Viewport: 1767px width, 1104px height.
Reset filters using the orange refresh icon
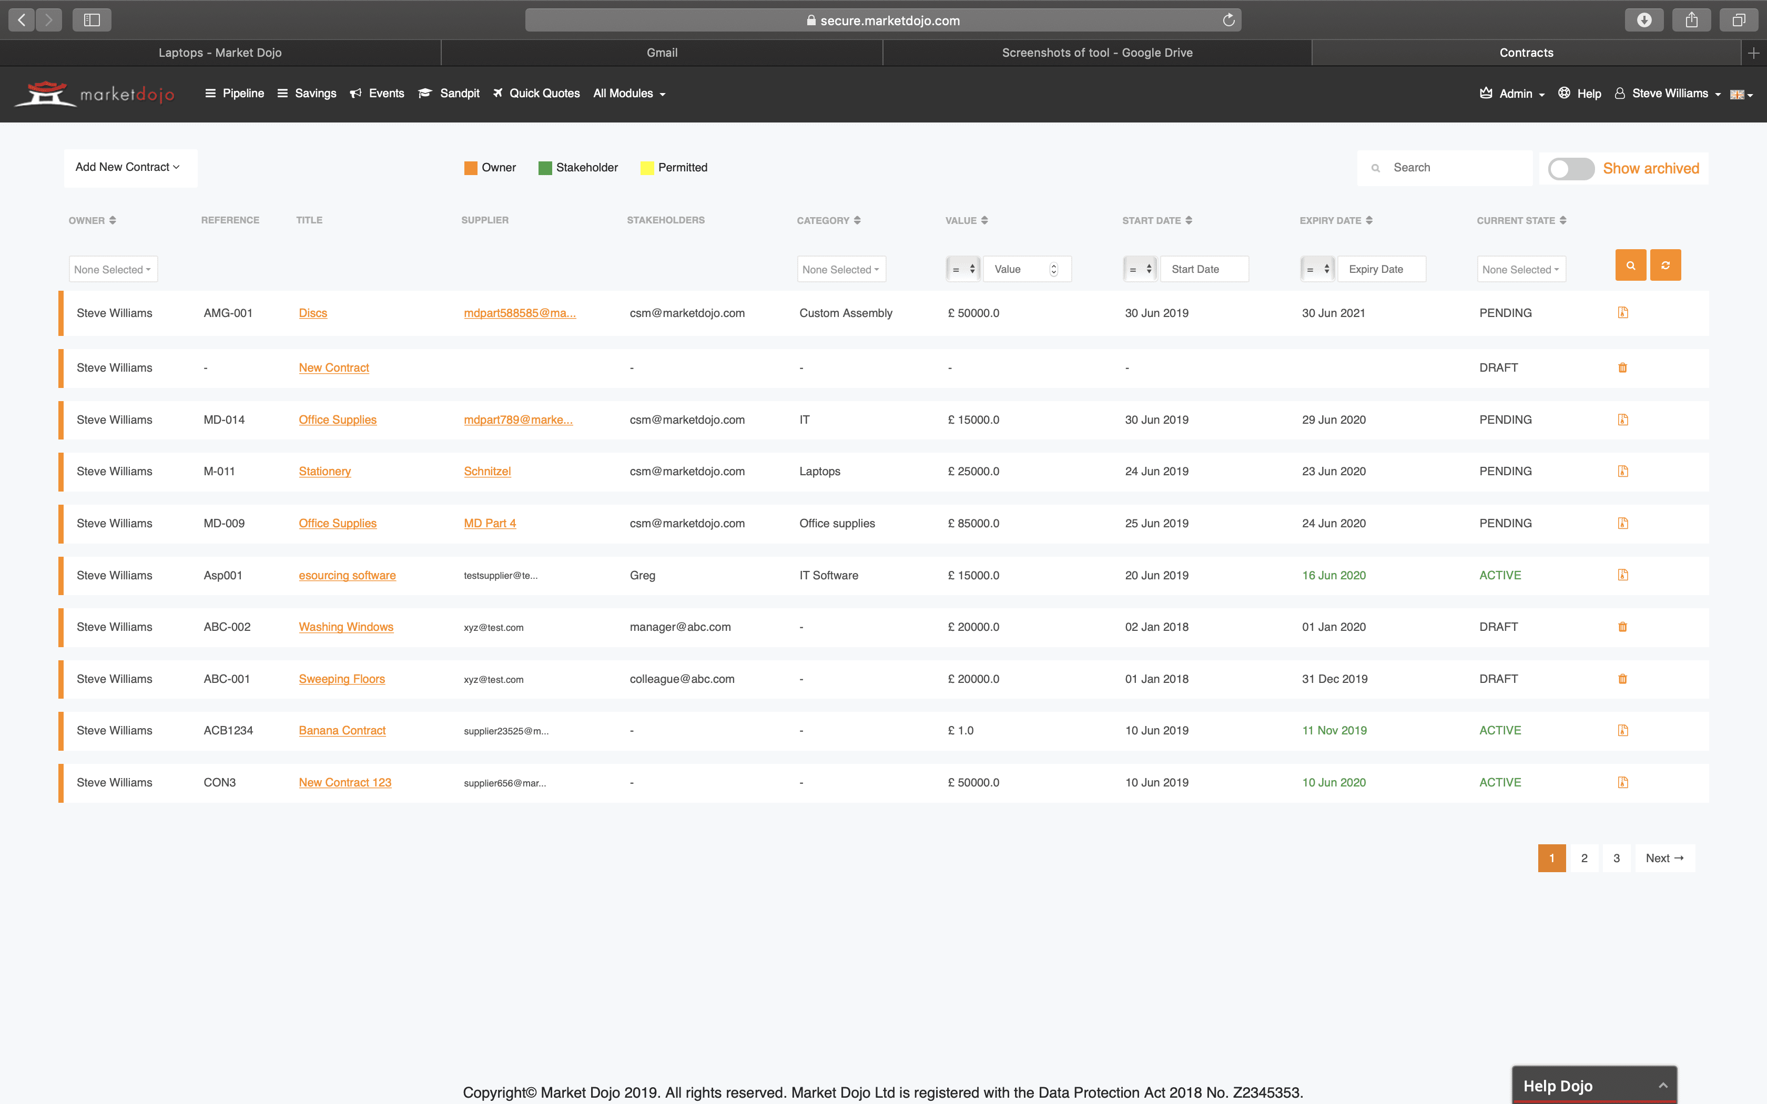click(1666, 265)
